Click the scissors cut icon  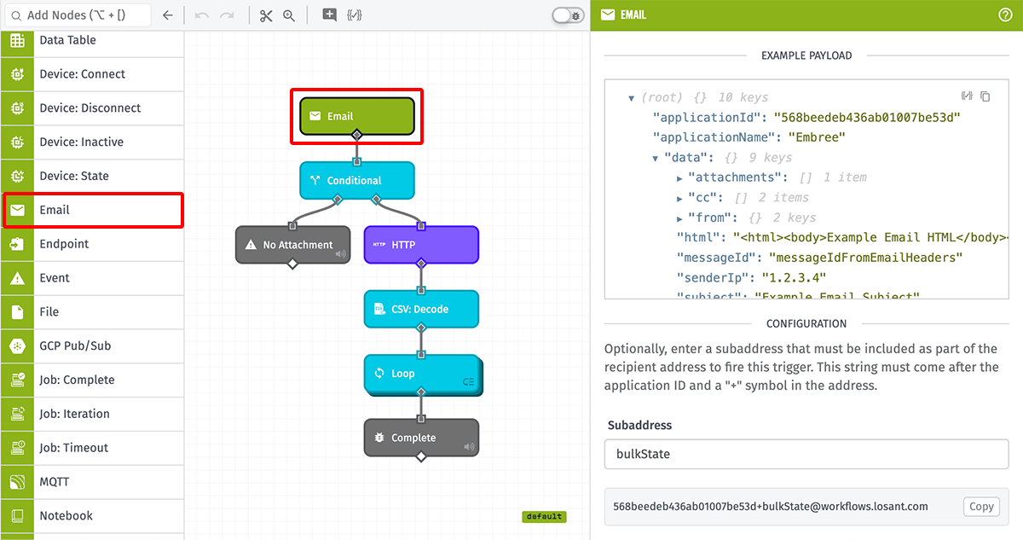[x=265, y=15]
